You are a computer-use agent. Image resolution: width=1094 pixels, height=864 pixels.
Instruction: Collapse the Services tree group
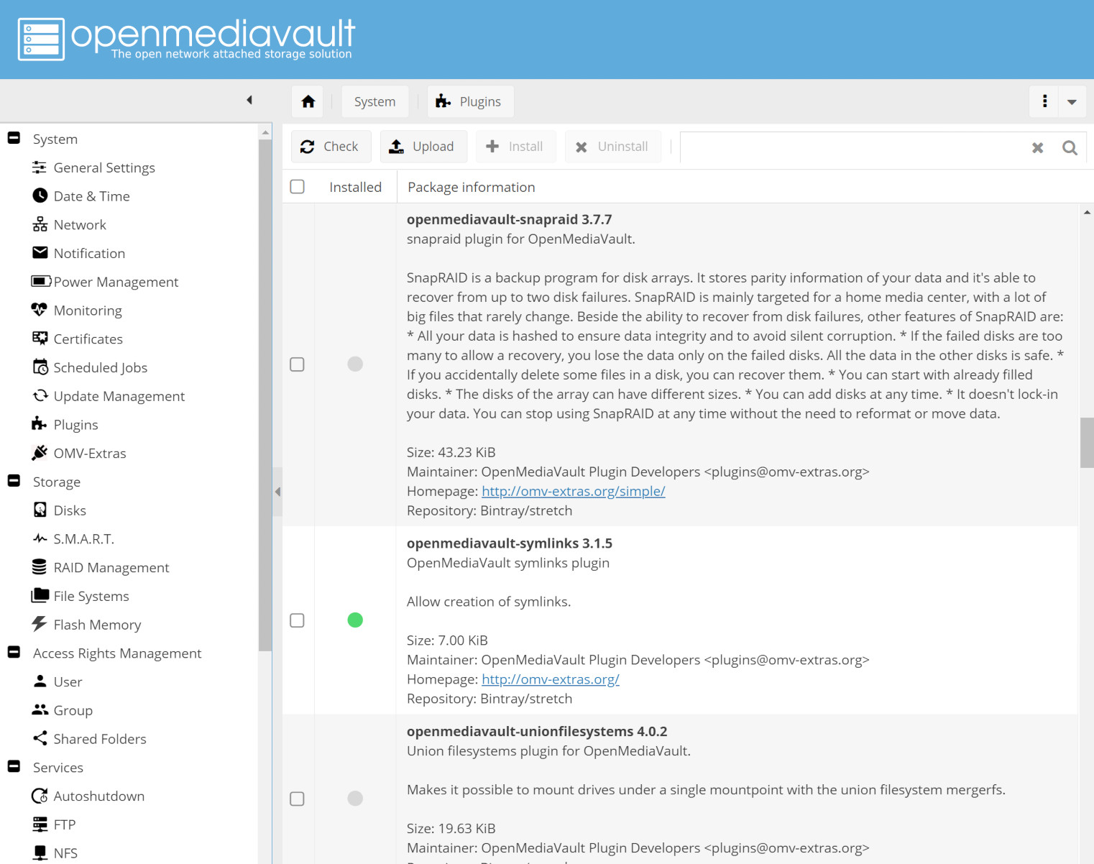14,766
